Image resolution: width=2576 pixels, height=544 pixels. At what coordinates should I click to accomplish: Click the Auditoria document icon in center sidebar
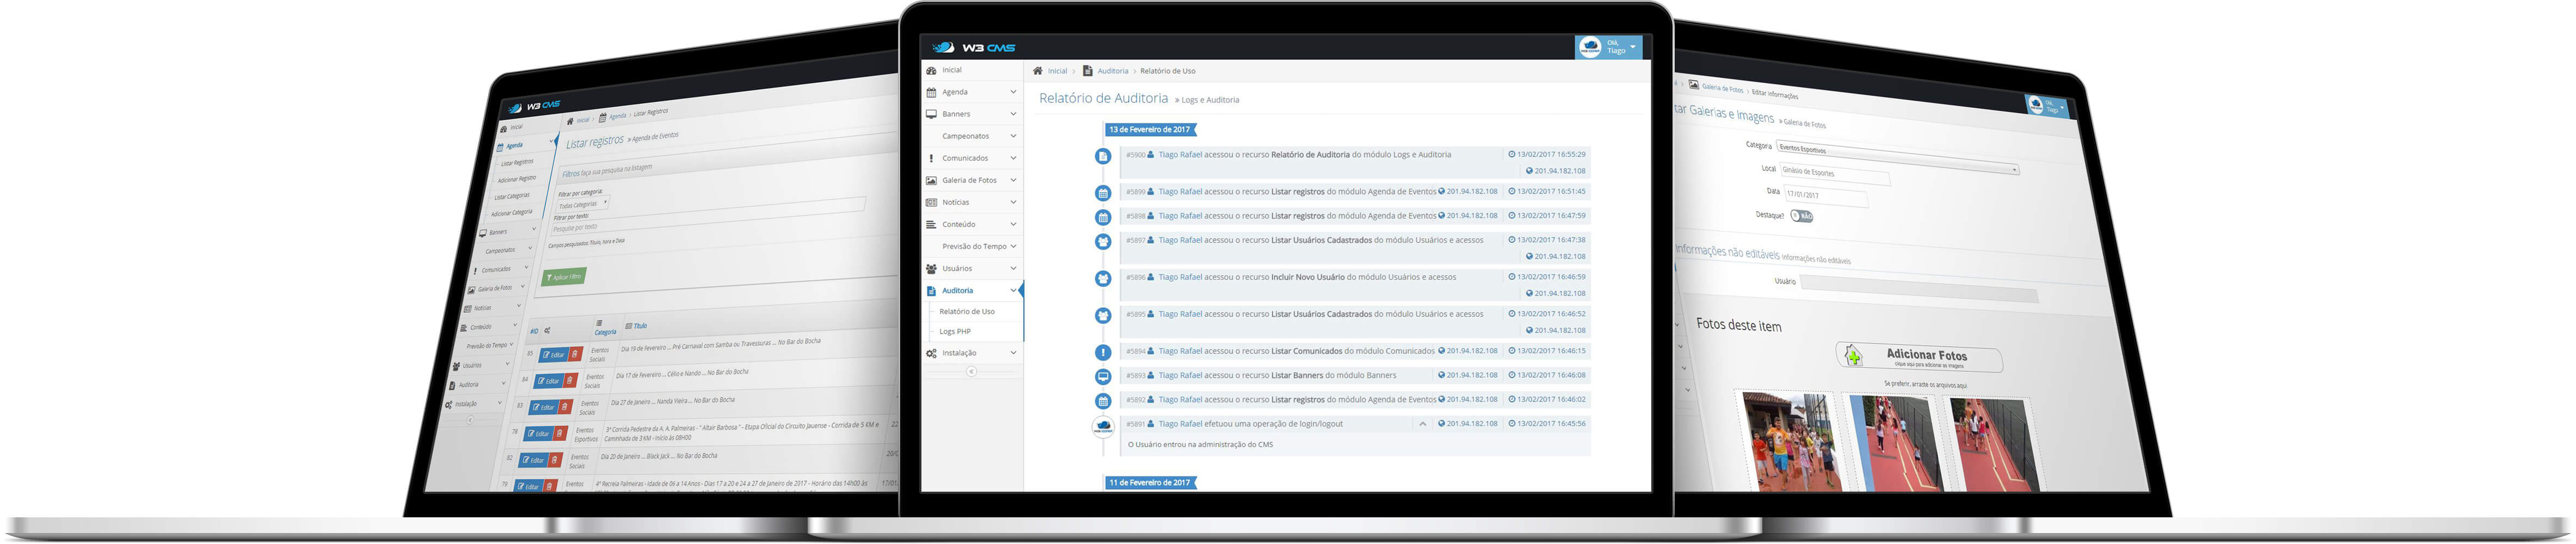[931, 290]
